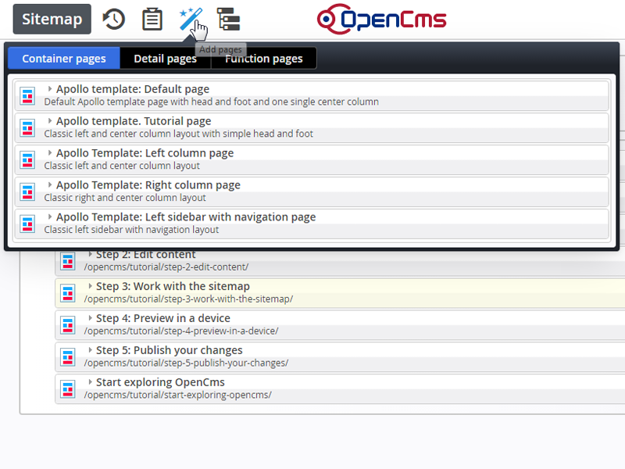Image resolution: width=625 pixels, height=469 pixels.
Task: Switch to Function pages tab
Action: click(264, 58)
